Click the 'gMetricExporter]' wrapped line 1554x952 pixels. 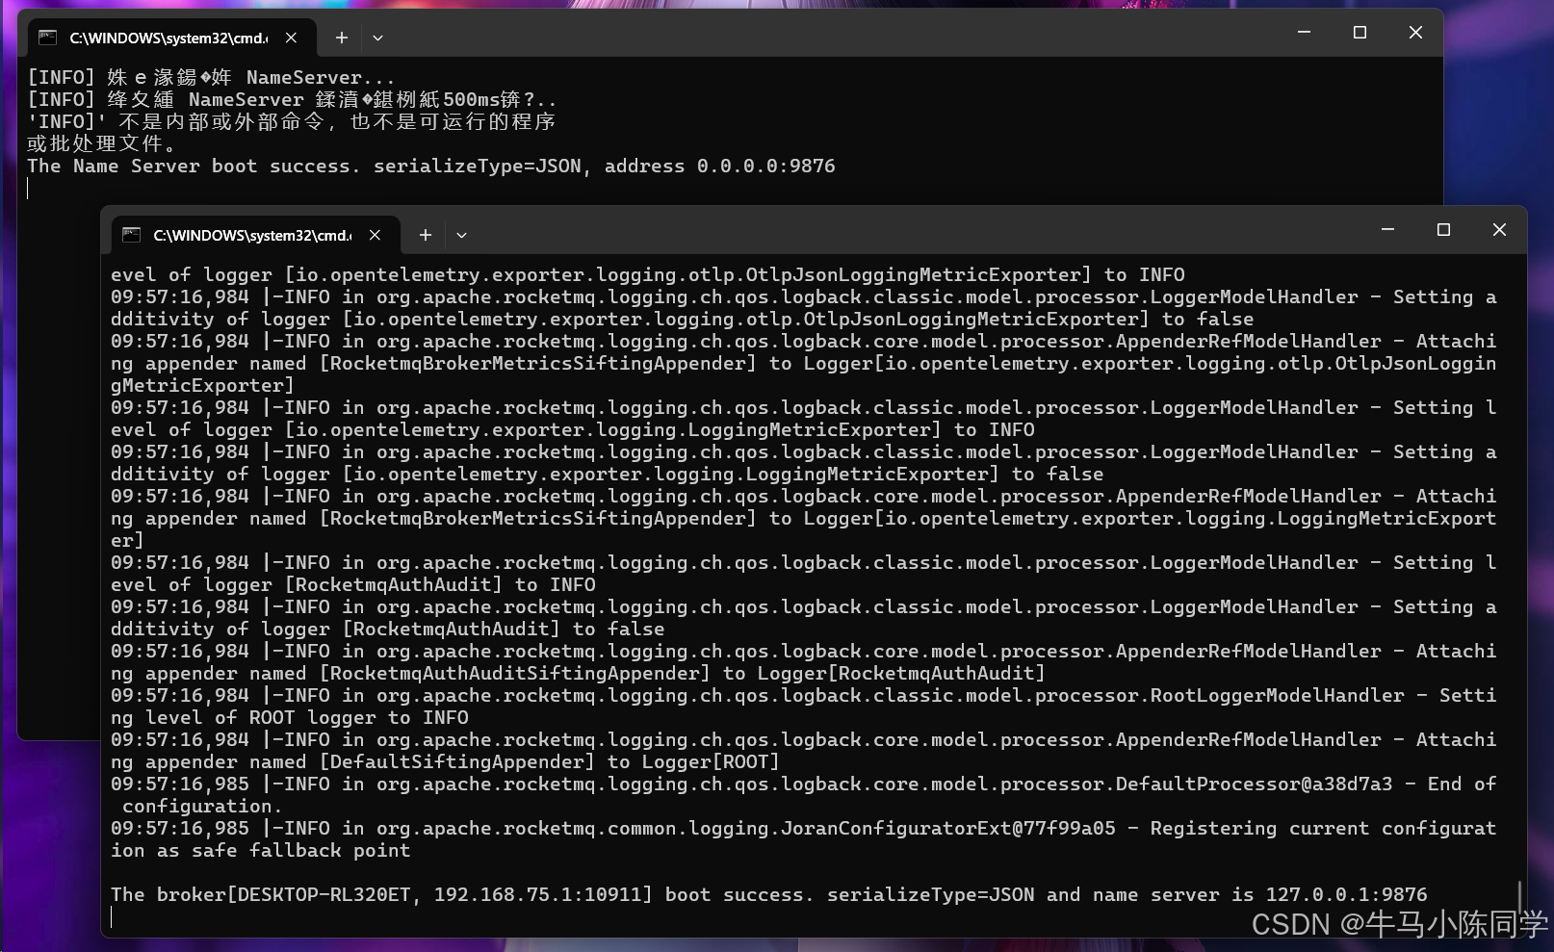point(203,385)
